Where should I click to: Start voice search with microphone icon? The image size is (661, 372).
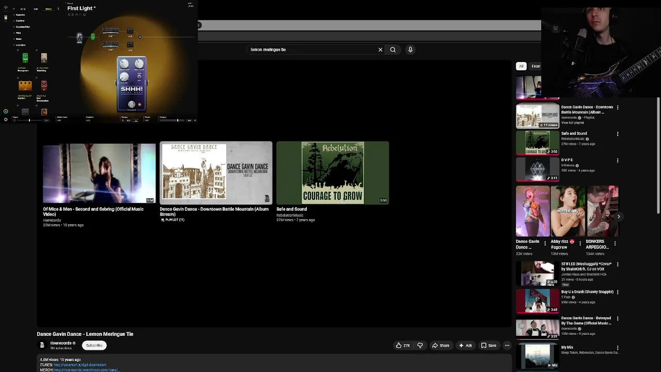point(411,50)
